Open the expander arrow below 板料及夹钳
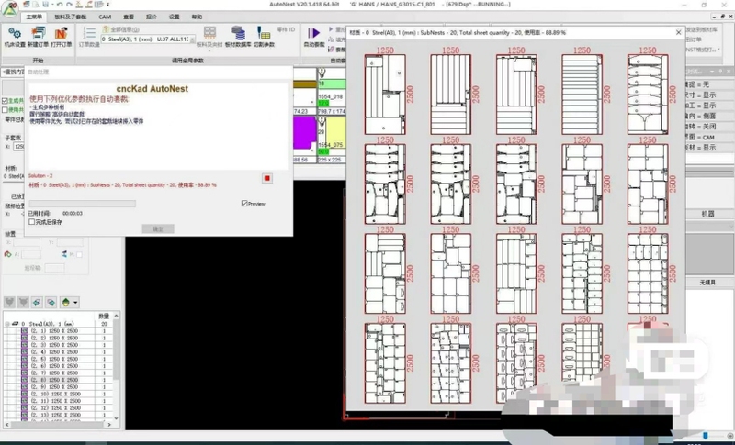 tap(209, 50)
